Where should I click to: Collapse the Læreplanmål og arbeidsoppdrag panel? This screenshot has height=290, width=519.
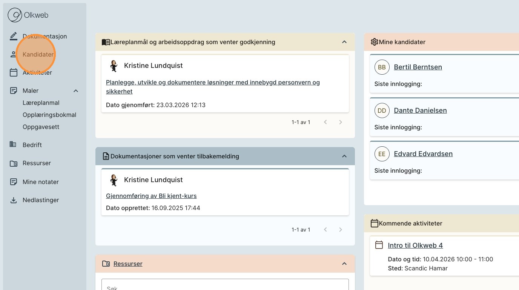pyautogui.click(x=344, y=42)
